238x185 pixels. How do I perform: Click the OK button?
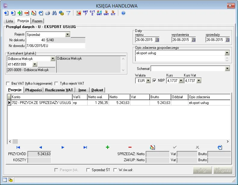click(x=202, y=170)
